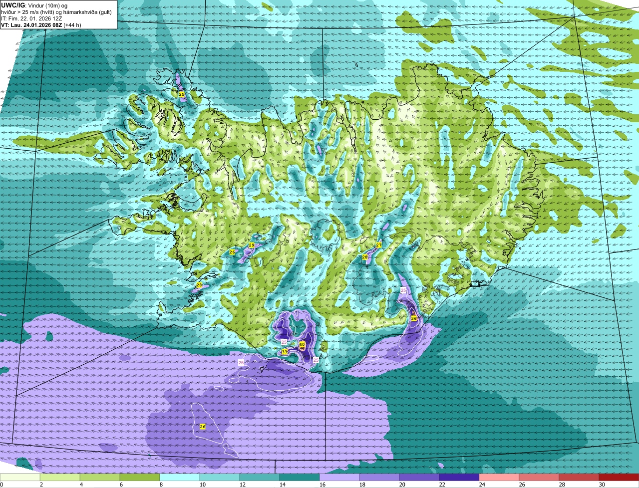Pick the legend swatch between 4 and 6
This screenshot has width=639, height=488.
point(100,477)
